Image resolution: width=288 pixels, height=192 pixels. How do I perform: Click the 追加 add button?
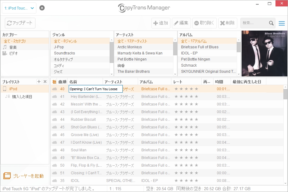click(x=161, y=23)
